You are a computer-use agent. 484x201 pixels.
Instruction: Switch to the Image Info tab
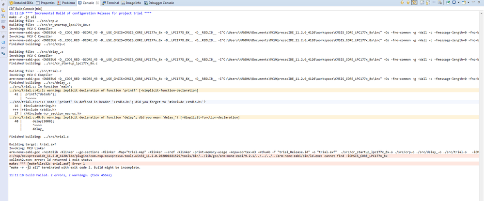coord(131,3)
